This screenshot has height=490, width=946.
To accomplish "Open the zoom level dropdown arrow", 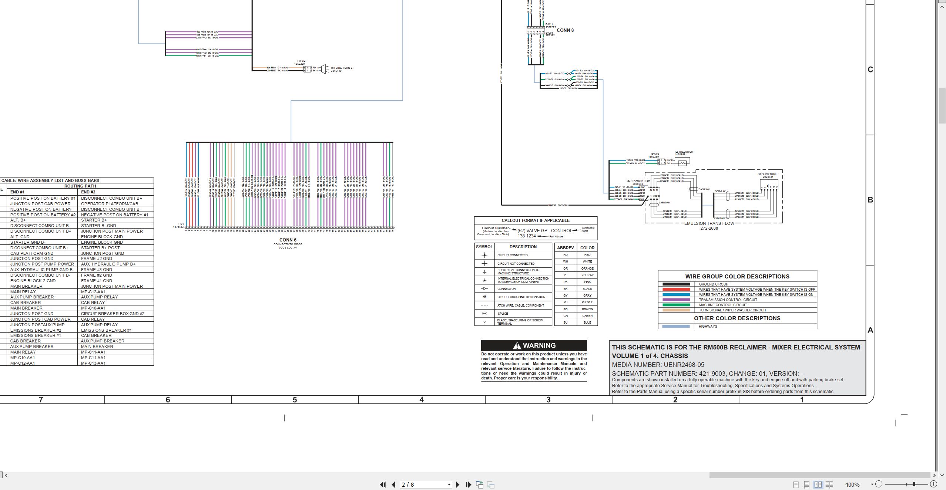I will pyautogui.click(x=872, y=484).
